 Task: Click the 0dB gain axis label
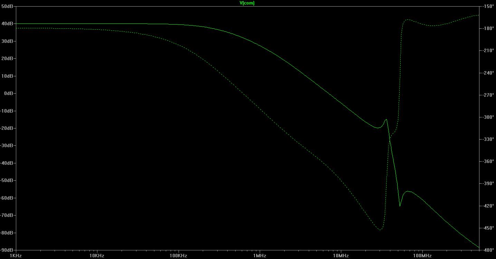tap(9, 93)
